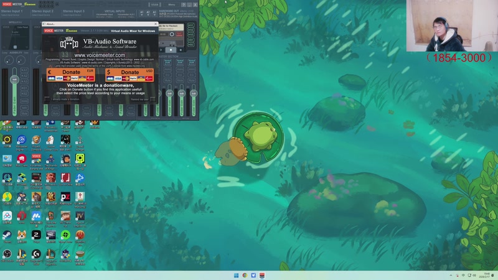Screen dimensions: 498x280
Task: Open Project Zomboid desktop shortcut
Action: tap(36, 142)
